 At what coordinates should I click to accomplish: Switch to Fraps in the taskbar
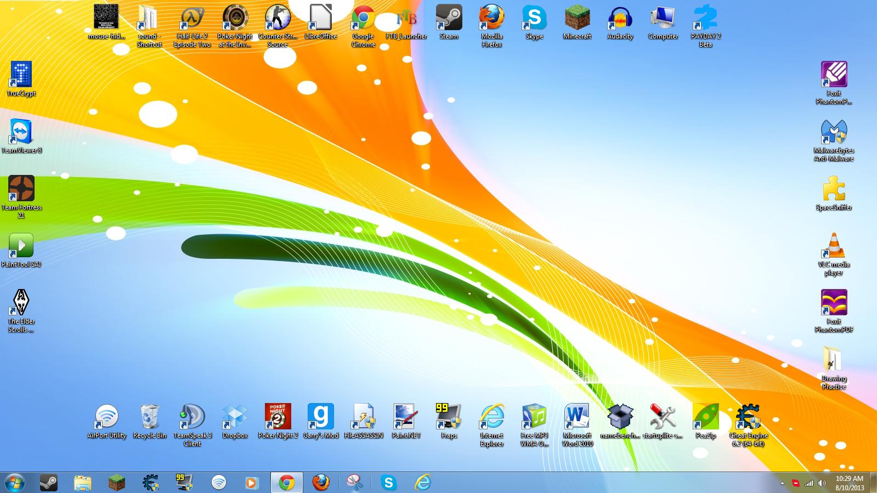(x=185, y=483)
